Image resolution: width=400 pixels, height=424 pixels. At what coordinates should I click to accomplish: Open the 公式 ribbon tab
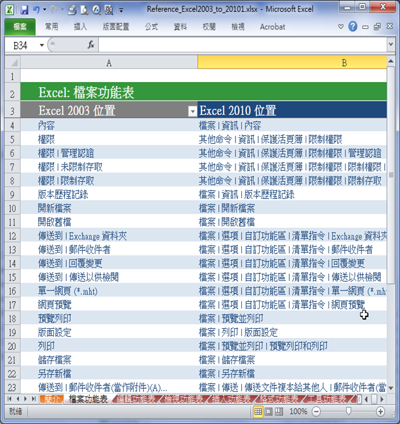[x=151, y=26]
